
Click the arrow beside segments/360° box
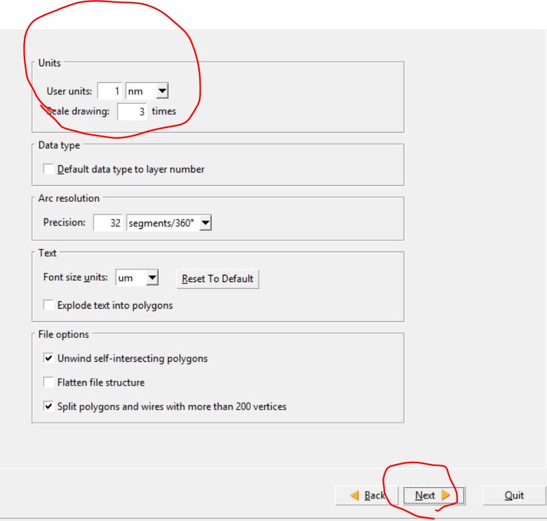(204, 223)
